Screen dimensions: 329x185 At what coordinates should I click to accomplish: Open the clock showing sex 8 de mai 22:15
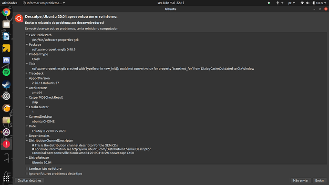pos(171,3)
